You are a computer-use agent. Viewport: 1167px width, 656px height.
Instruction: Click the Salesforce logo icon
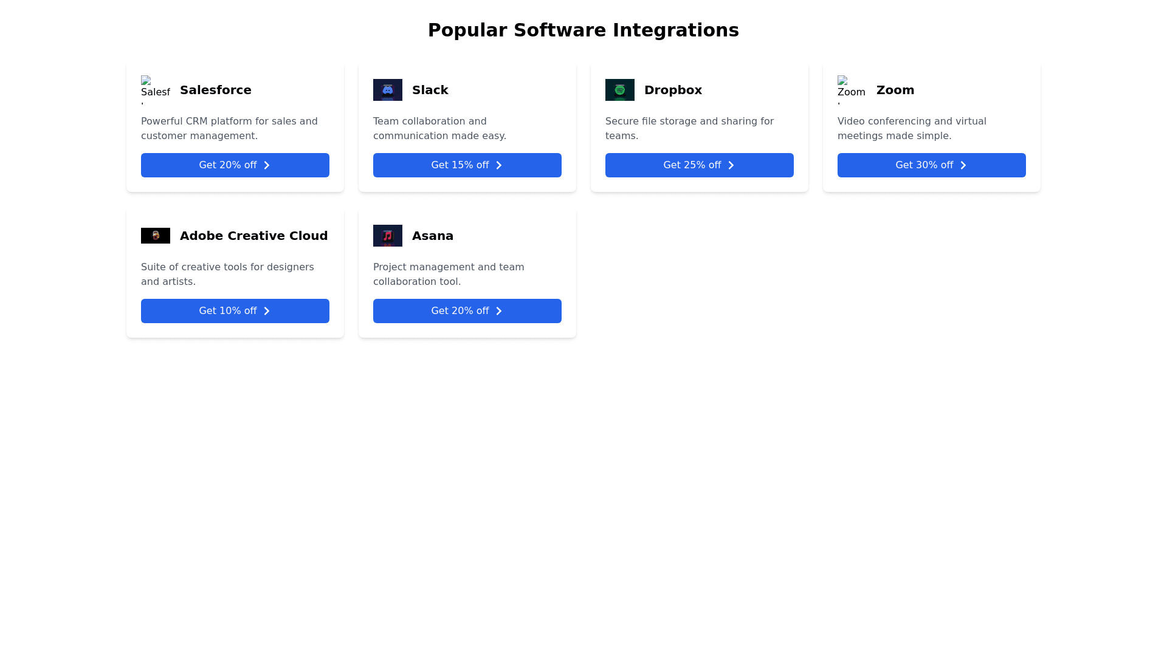click(x=155, y=89)
